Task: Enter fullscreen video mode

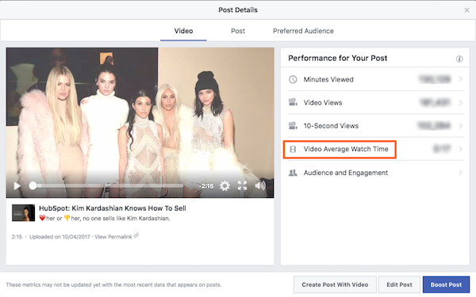Action: click(242, 185)
